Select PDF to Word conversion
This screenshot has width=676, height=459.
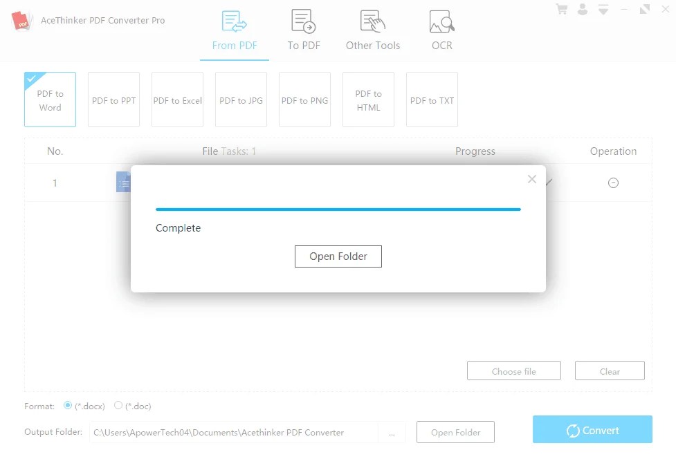click(50, 100)
